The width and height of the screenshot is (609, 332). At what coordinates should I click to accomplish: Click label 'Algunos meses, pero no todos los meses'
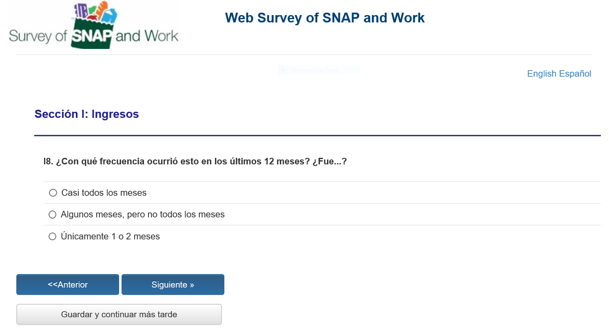pos(143,215)
